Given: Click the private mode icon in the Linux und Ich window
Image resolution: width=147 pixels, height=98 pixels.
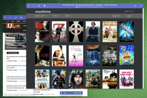Looking at the screenshot, I should tap(21, 17).
